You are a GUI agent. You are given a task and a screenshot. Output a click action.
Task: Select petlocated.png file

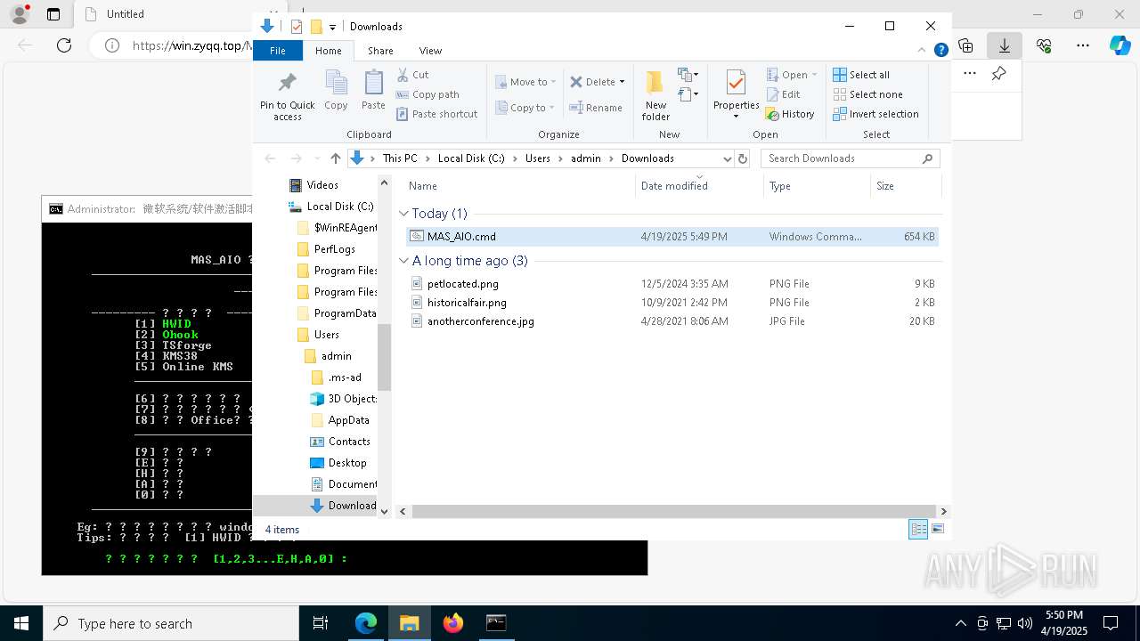672,284
